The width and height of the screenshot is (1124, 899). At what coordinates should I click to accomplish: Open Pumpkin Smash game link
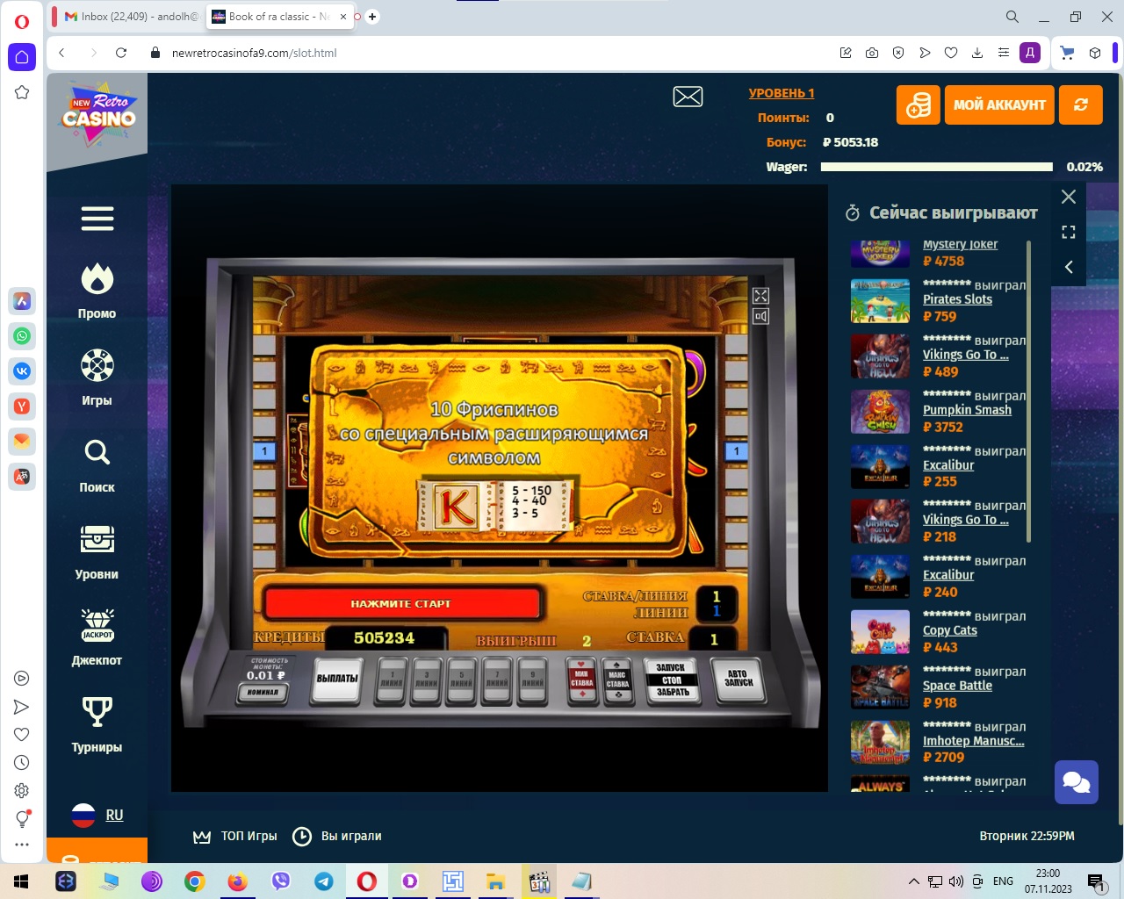[967, 410]
